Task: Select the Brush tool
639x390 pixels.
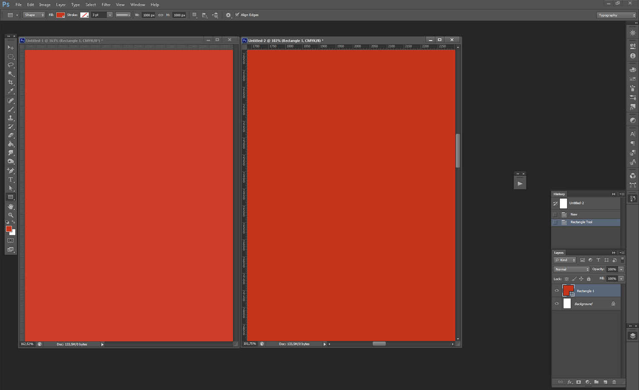Action: (x=11, y=110)
